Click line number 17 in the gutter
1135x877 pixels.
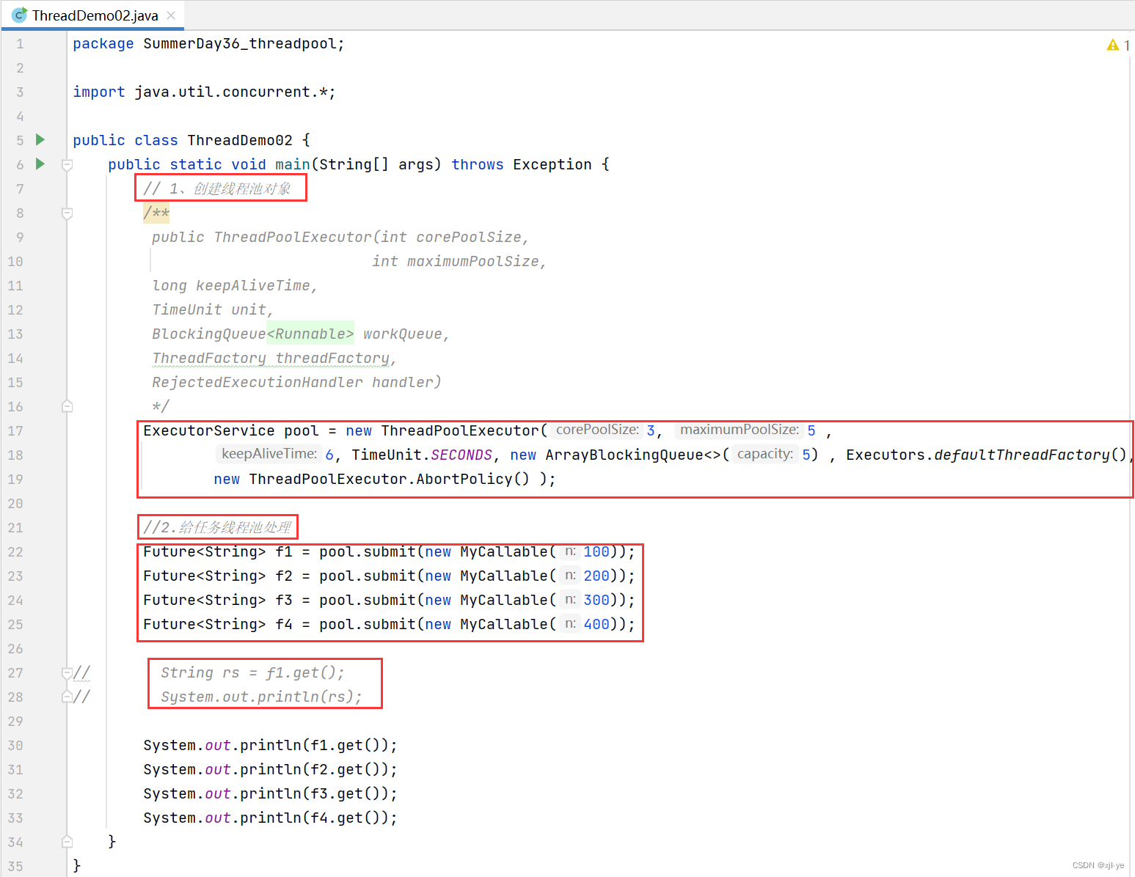coord(15,431)
